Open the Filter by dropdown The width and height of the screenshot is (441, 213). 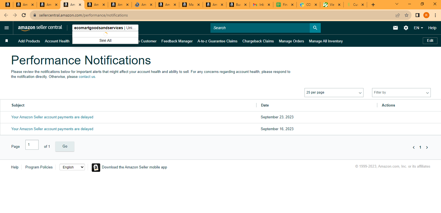(x=401, y=92)
